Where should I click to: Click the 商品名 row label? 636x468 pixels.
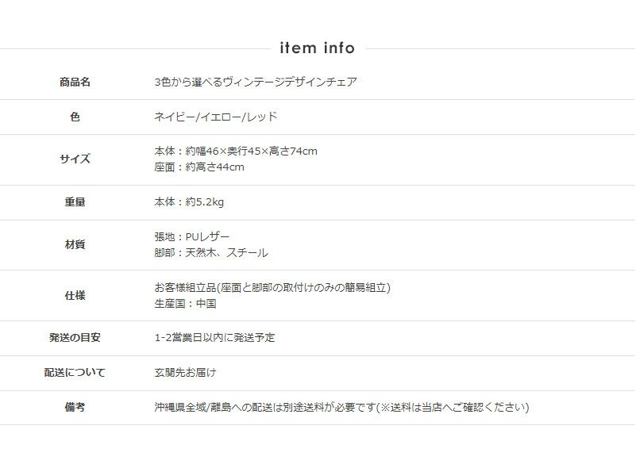[75, 82]
